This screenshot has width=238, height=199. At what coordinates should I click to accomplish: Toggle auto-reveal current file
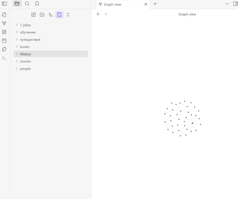tap(60, 15)
